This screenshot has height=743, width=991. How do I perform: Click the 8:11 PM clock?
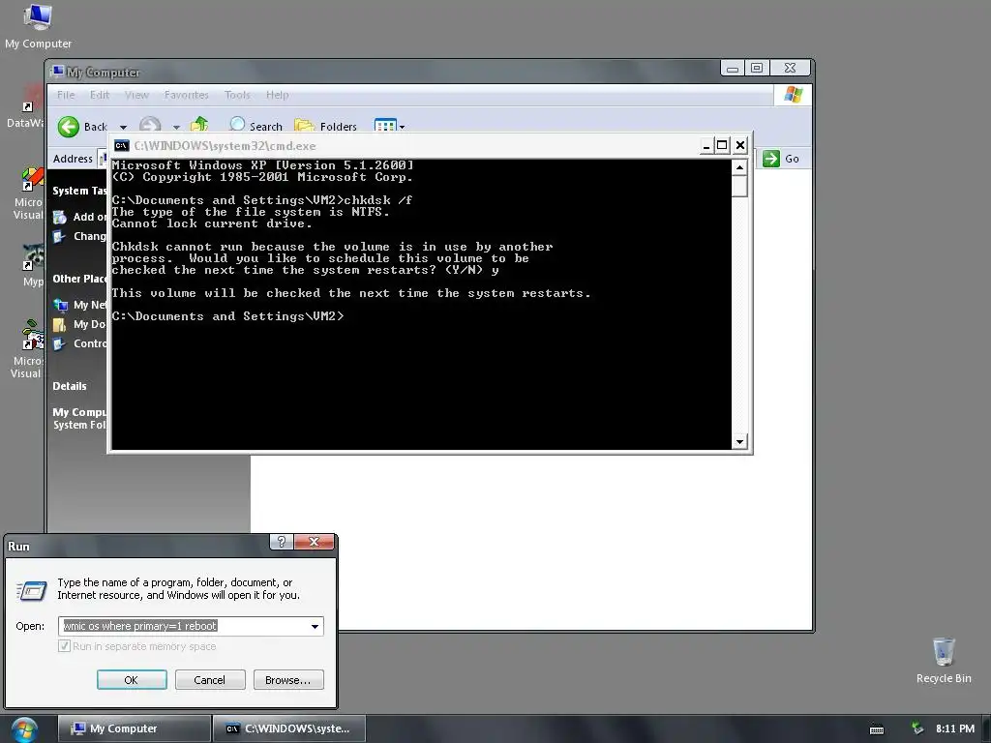955,728
